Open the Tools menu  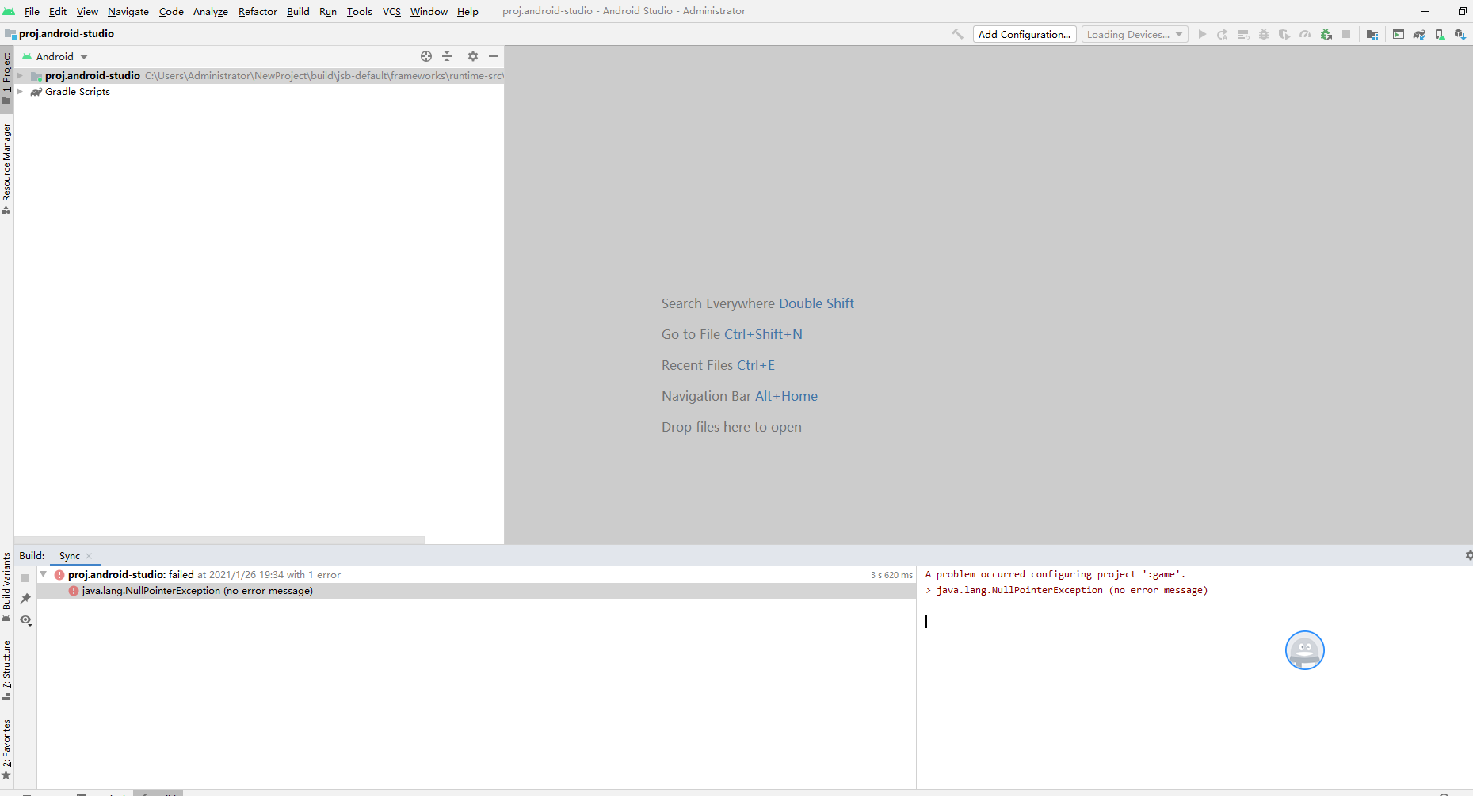359,11
